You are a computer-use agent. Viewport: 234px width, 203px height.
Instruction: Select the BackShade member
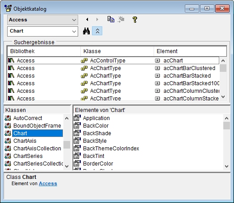point(97,133)
